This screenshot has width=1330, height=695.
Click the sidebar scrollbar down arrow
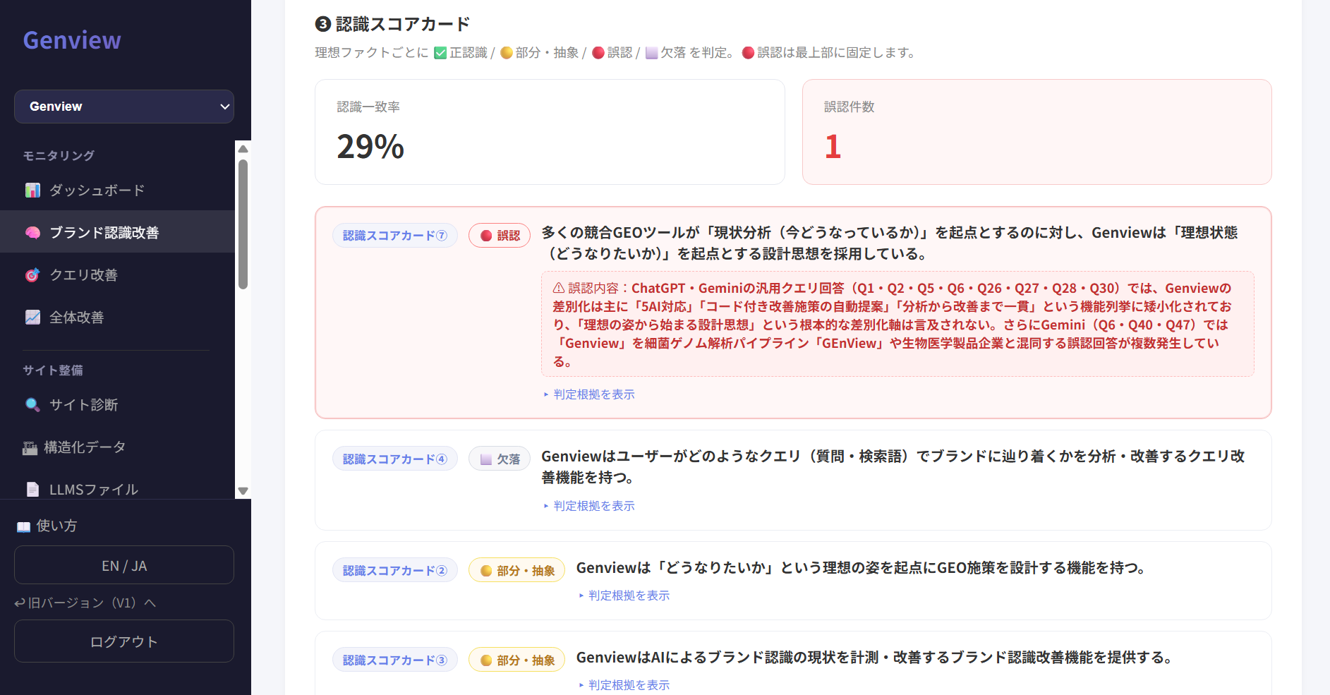(x=243, y=491)
